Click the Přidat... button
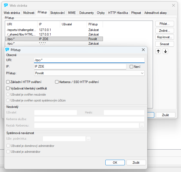181x172 pixels. pyautogui.click(x=164, y=24)
